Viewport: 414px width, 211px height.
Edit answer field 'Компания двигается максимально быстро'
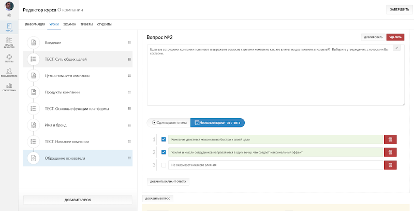point(276,139)
